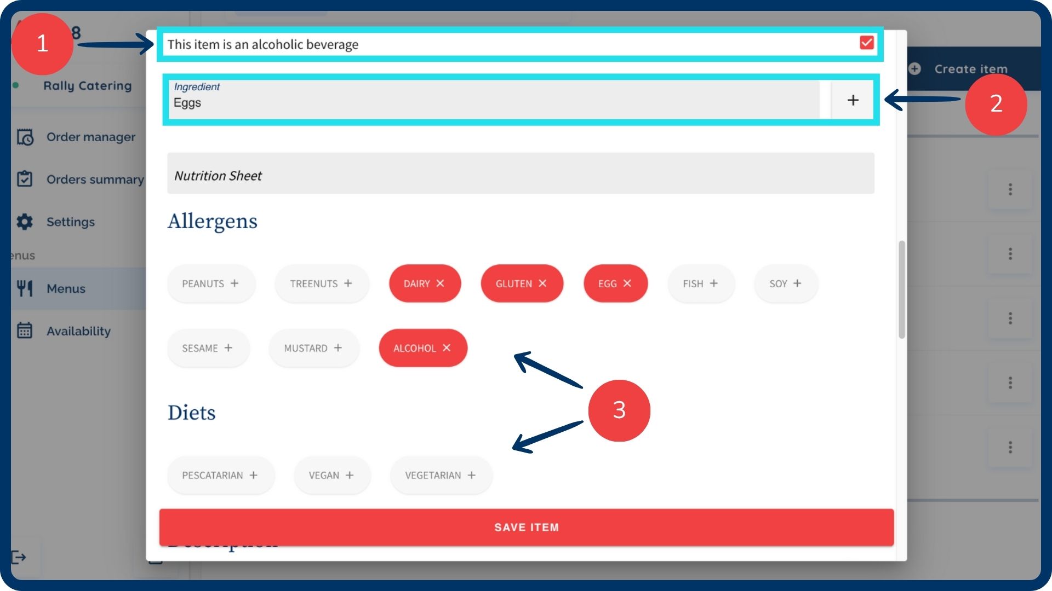Image resolution: width=1052 pixels, height=591 pixels.
Task: Open the last three-dot item menu
Action: tap(1010, 447)
